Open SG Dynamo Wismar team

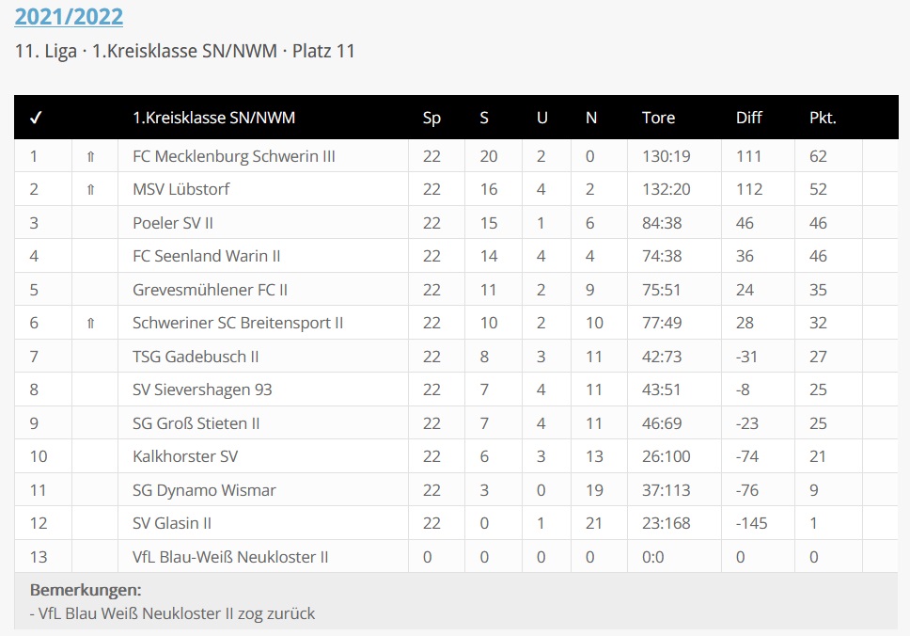(x=204, y=490)
